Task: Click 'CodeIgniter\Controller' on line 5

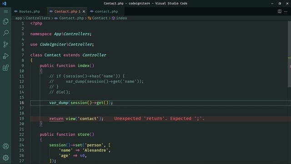Action: point(66,45)
